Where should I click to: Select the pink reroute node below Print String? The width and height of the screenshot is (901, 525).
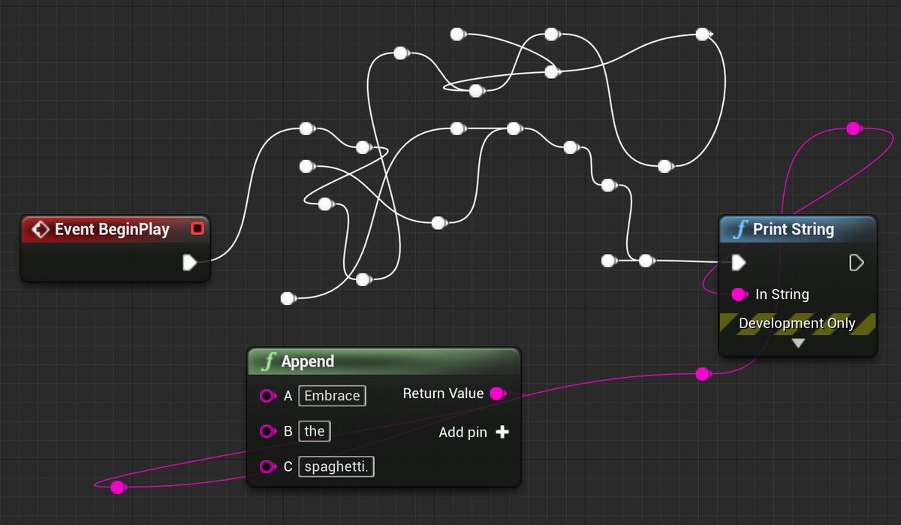click(703, 374)
